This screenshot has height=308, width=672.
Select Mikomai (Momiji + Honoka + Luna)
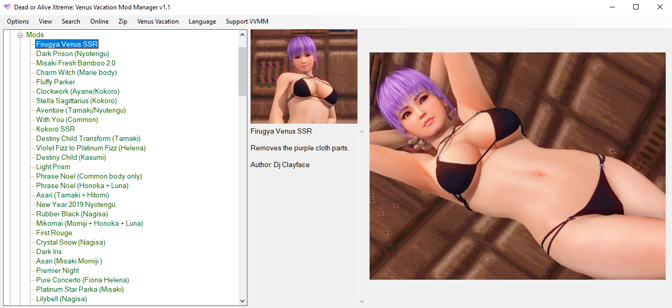tap(90, 223)
